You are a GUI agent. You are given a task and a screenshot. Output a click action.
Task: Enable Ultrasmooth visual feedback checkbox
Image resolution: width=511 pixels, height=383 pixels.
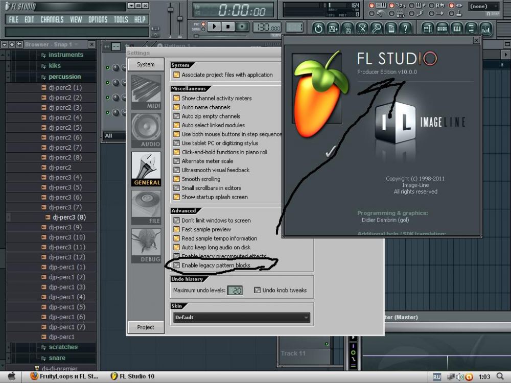coord(177,170)
